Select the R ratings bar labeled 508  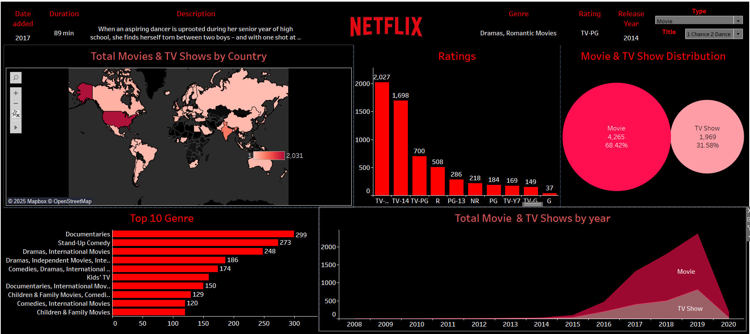437,181
